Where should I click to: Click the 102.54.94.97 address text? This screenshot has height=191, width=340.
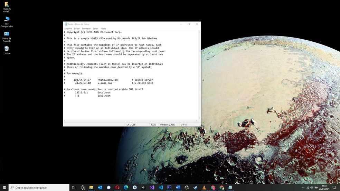(82, 80)
